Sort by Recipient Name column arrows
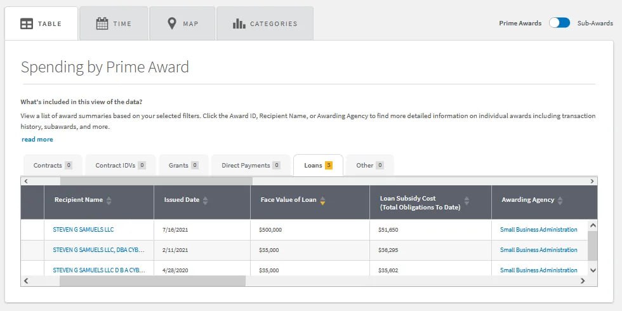 point(109,201)
